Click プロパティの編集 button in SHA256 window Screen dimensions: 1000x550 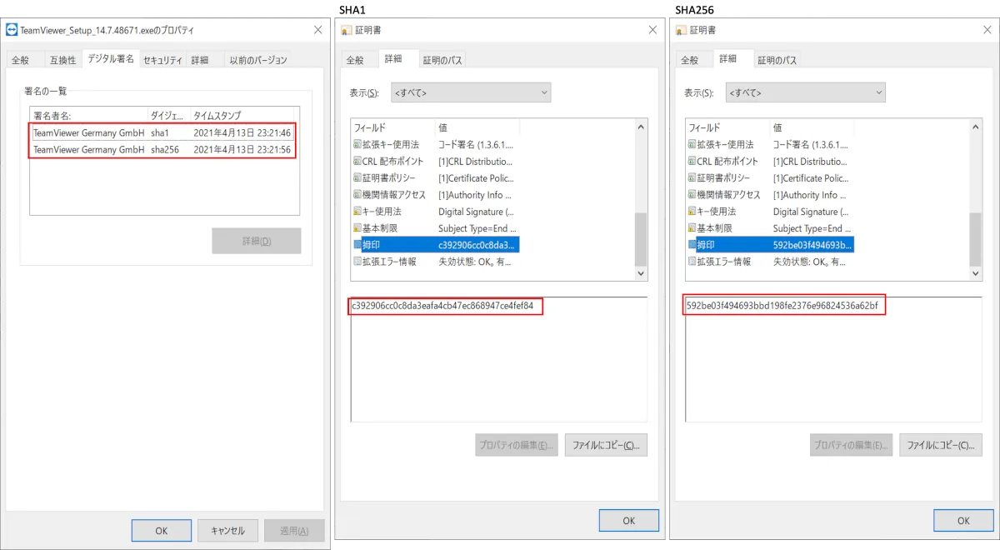[x=852, y=445]
